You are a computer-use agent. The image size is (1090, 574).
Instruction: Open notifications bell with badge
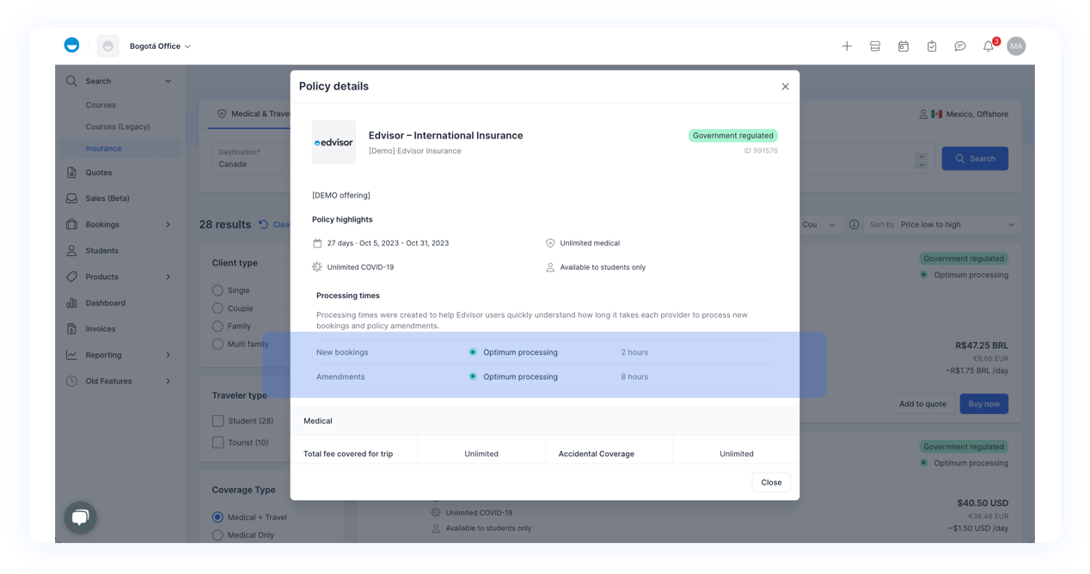pyautogui.click(x=989, y=46)
